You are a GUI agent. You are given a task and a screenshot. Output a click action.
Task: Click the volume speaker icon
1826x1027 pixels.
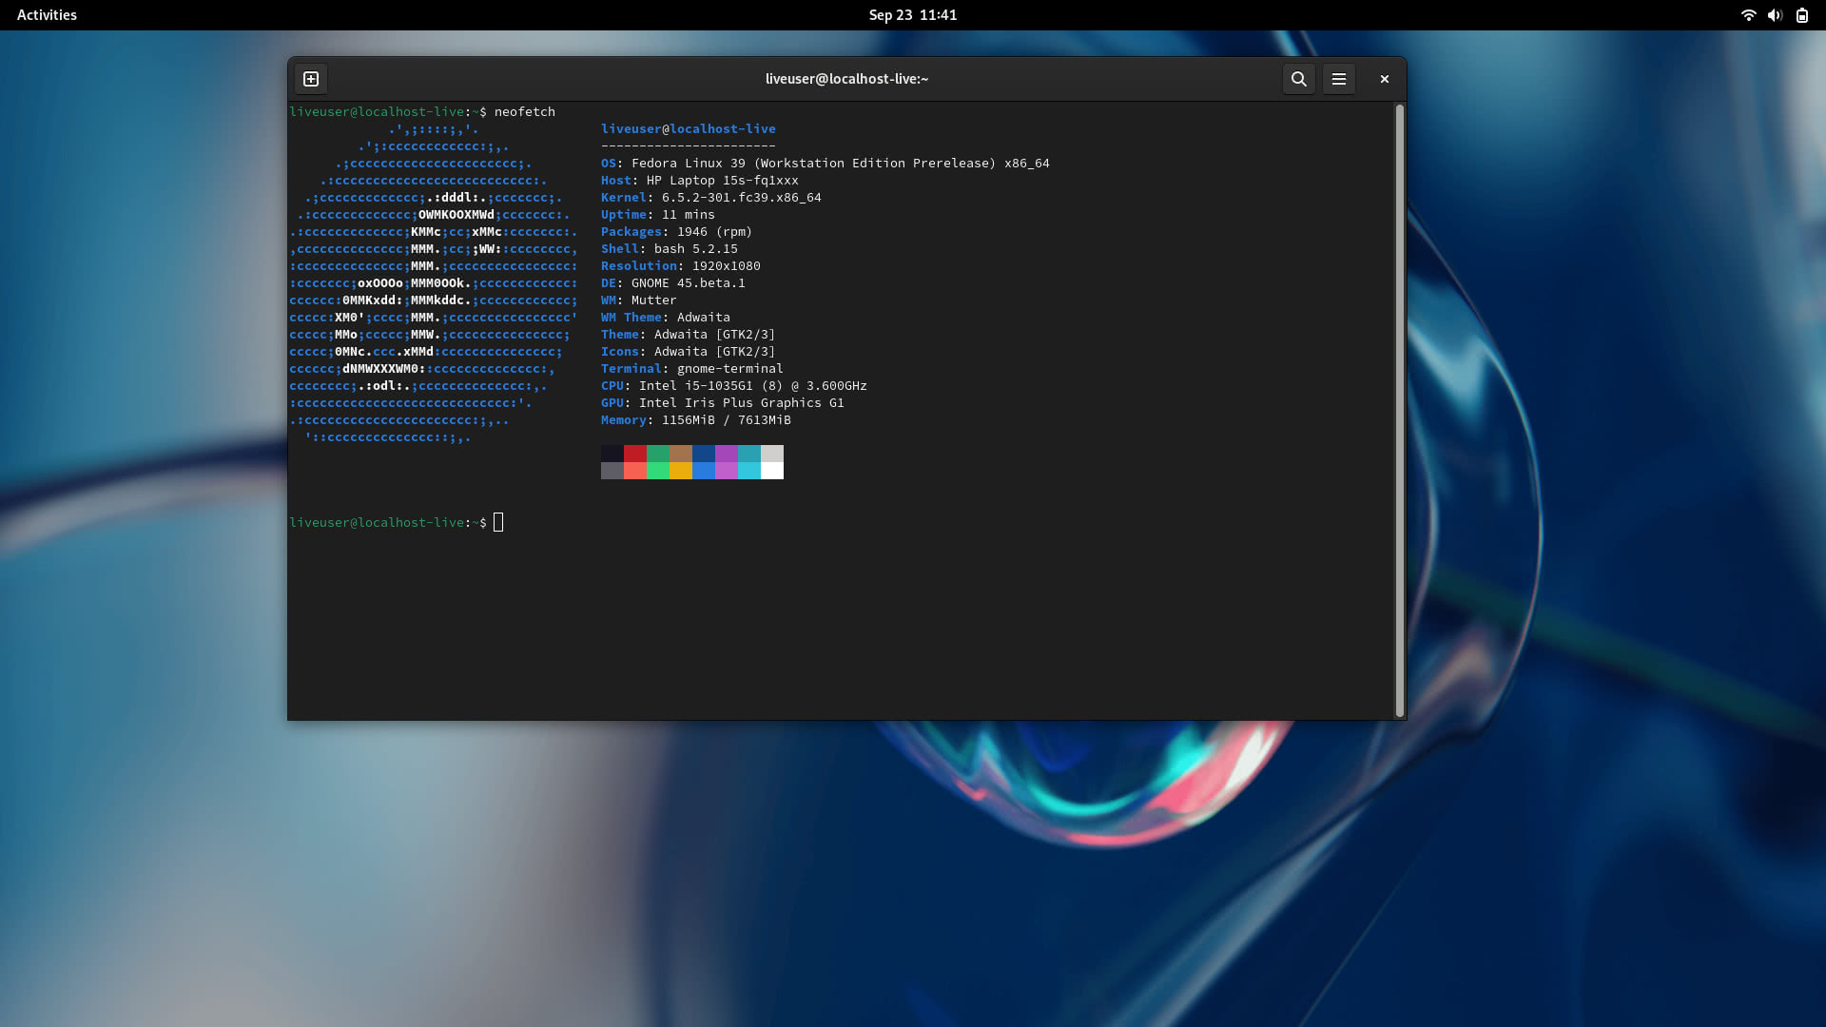(1774, 15)
